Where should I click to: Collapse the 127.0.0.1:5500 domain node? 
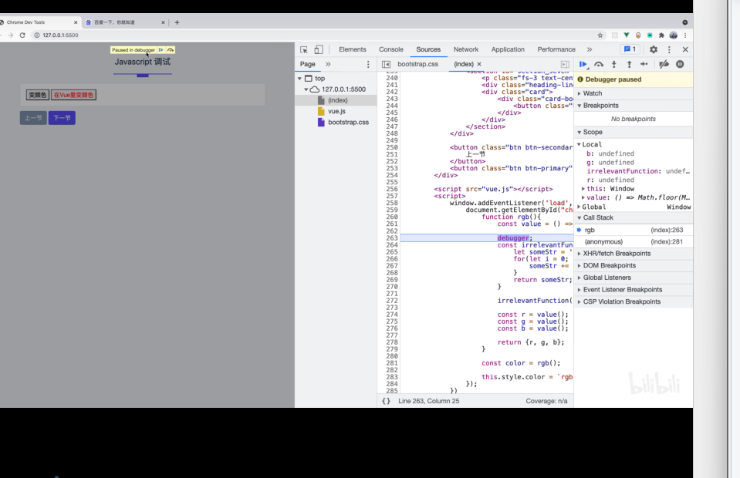pyautogui.click(x=306, y=89)
